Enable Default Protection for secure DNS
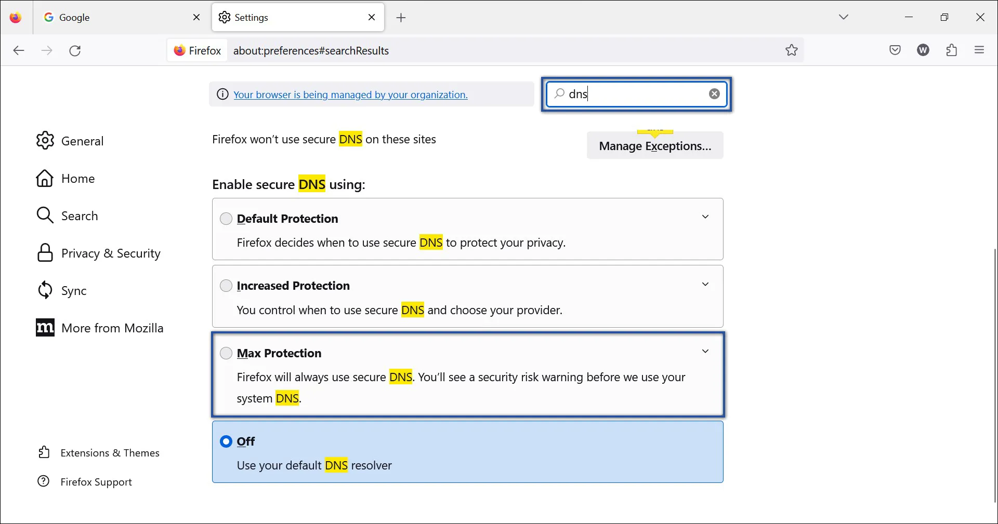Image resolution: width=998 pixels, height=524 pixels. pos(226,219)
